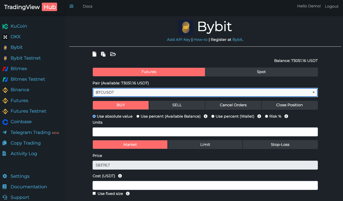Click the Bybit Testnet coin icon

pos(5,58)
